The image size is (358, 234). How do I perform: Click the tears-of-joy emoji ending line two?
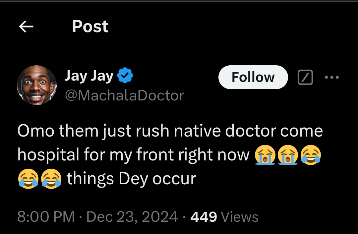pos(311,155)
